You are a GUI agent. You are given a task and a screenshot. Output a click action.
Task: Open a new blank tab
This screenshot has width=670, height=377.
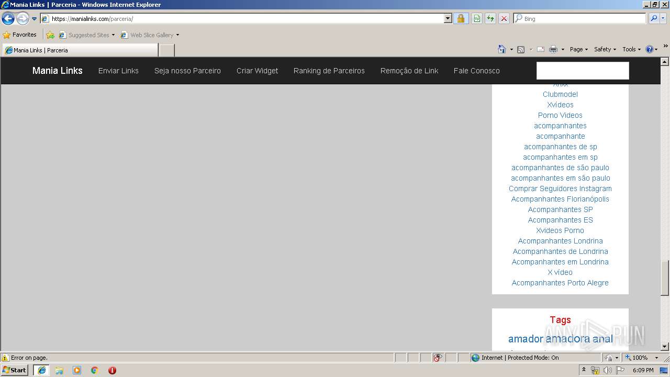click(x=166, y=50)
